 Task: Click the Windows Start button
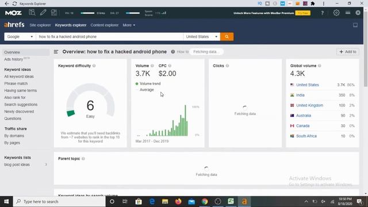pos(6,201)
